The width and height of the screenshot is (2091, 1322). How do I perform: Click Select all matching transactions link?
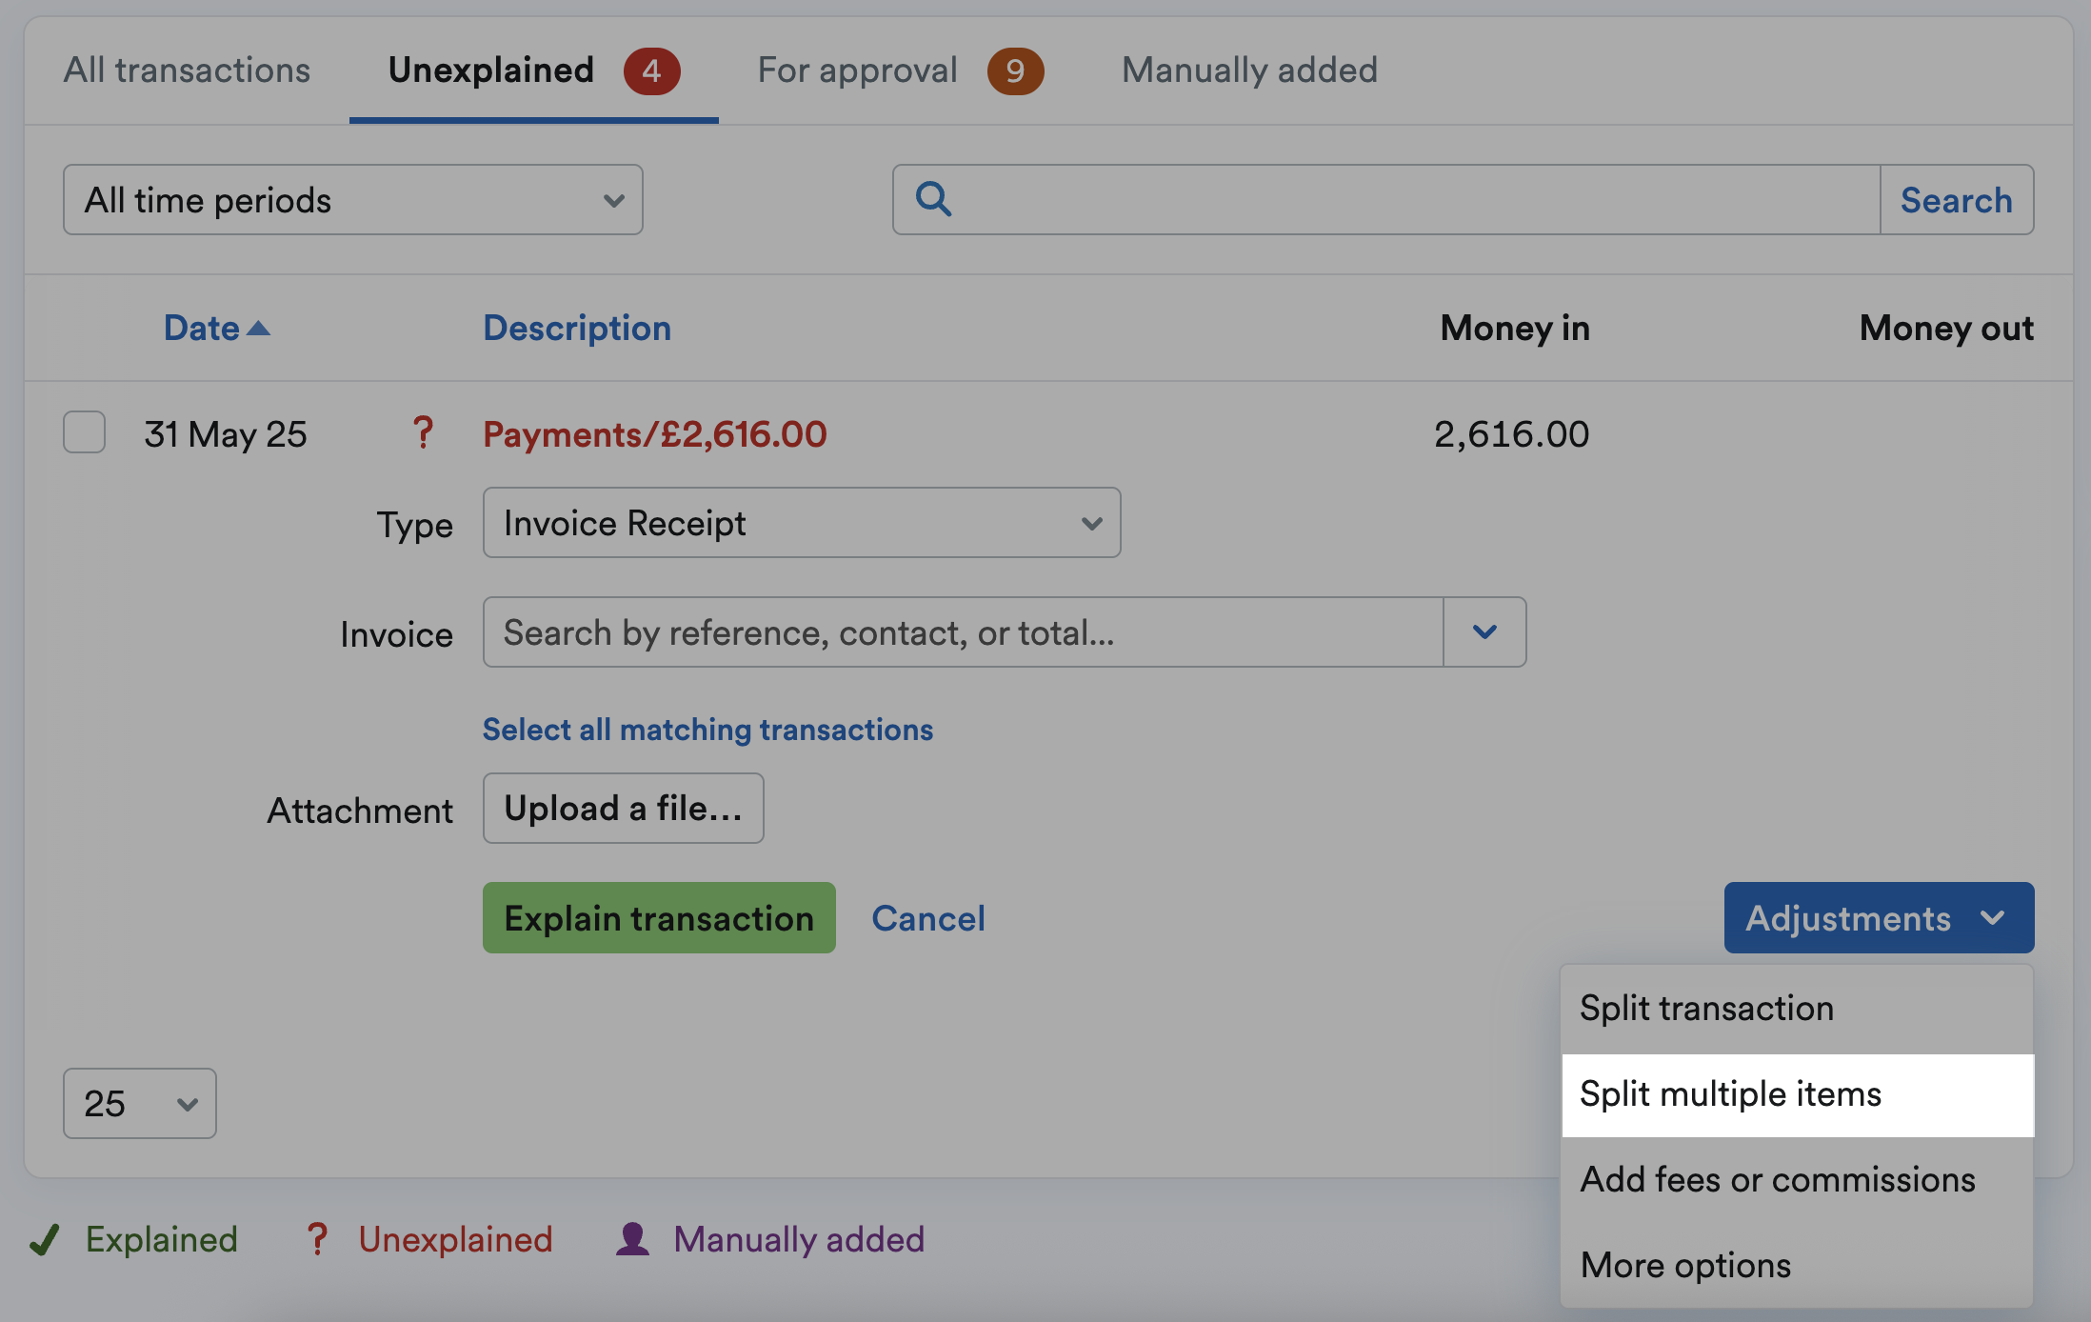coord(707,730)
